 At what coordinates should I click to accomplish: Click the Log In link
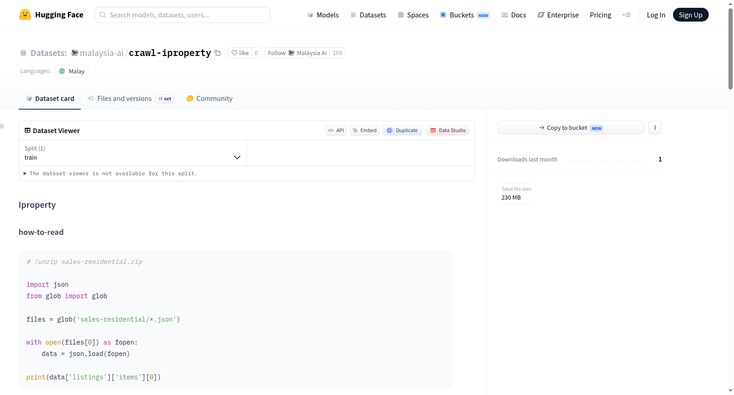(x=656, y=15)
